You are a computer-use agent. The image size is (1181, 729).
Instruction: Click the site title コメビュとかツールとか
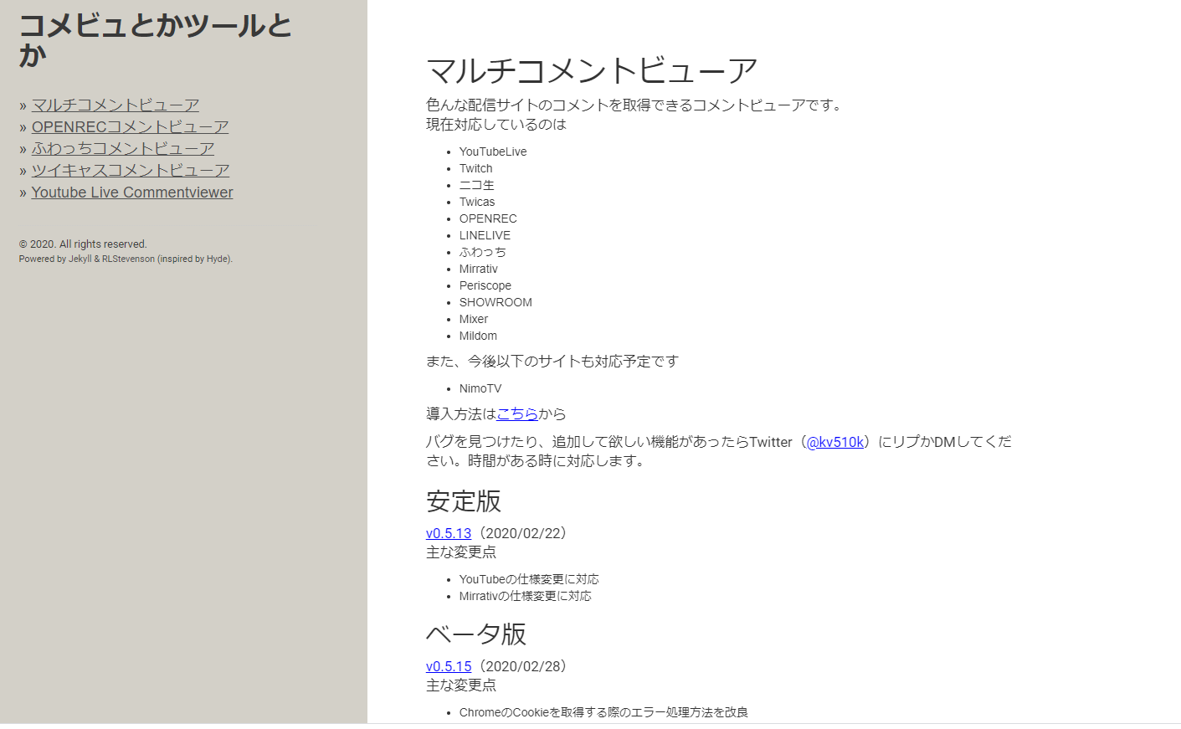pos(155,40)
